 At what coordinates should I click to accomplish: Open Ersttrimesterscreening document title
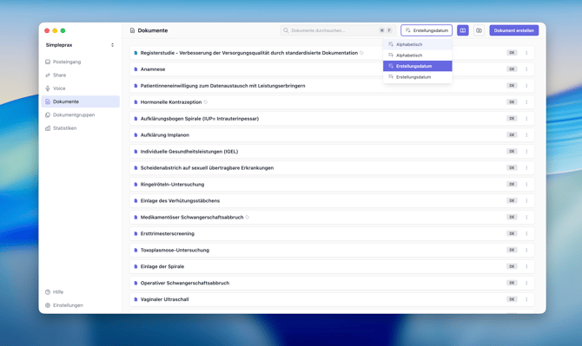click(x=168, y=233)
